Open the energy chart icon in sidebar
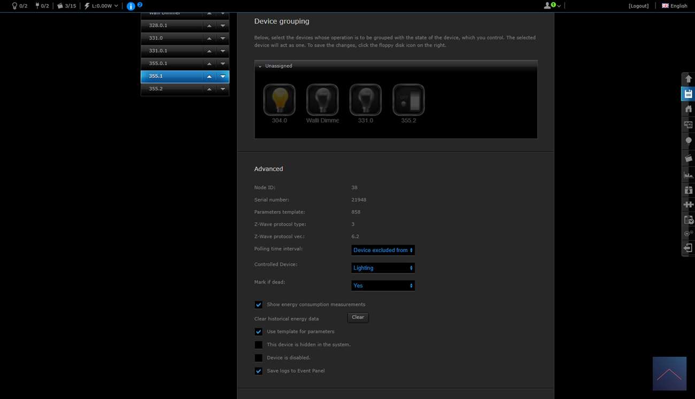The width and height of the screenshot is (695, 399). tap(688, 175)
